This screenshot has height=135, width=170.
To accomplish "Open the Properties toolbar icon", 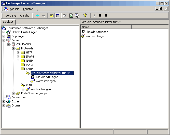I will (65, 16).
